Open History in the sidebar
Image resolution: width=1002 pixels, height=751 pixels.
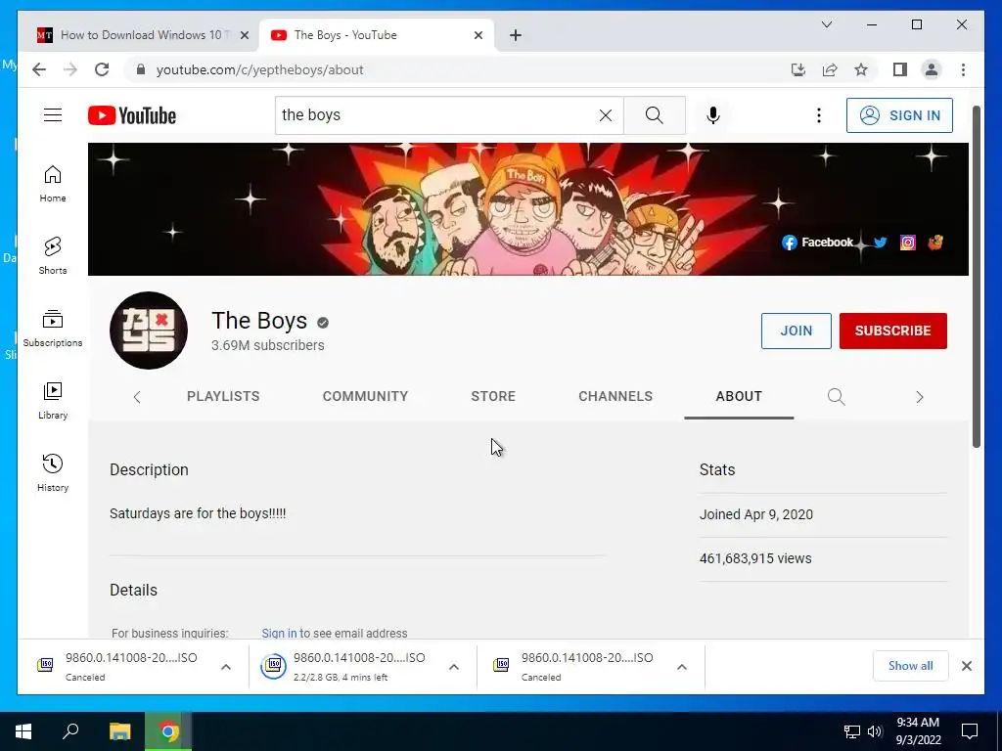pos(53,472)
